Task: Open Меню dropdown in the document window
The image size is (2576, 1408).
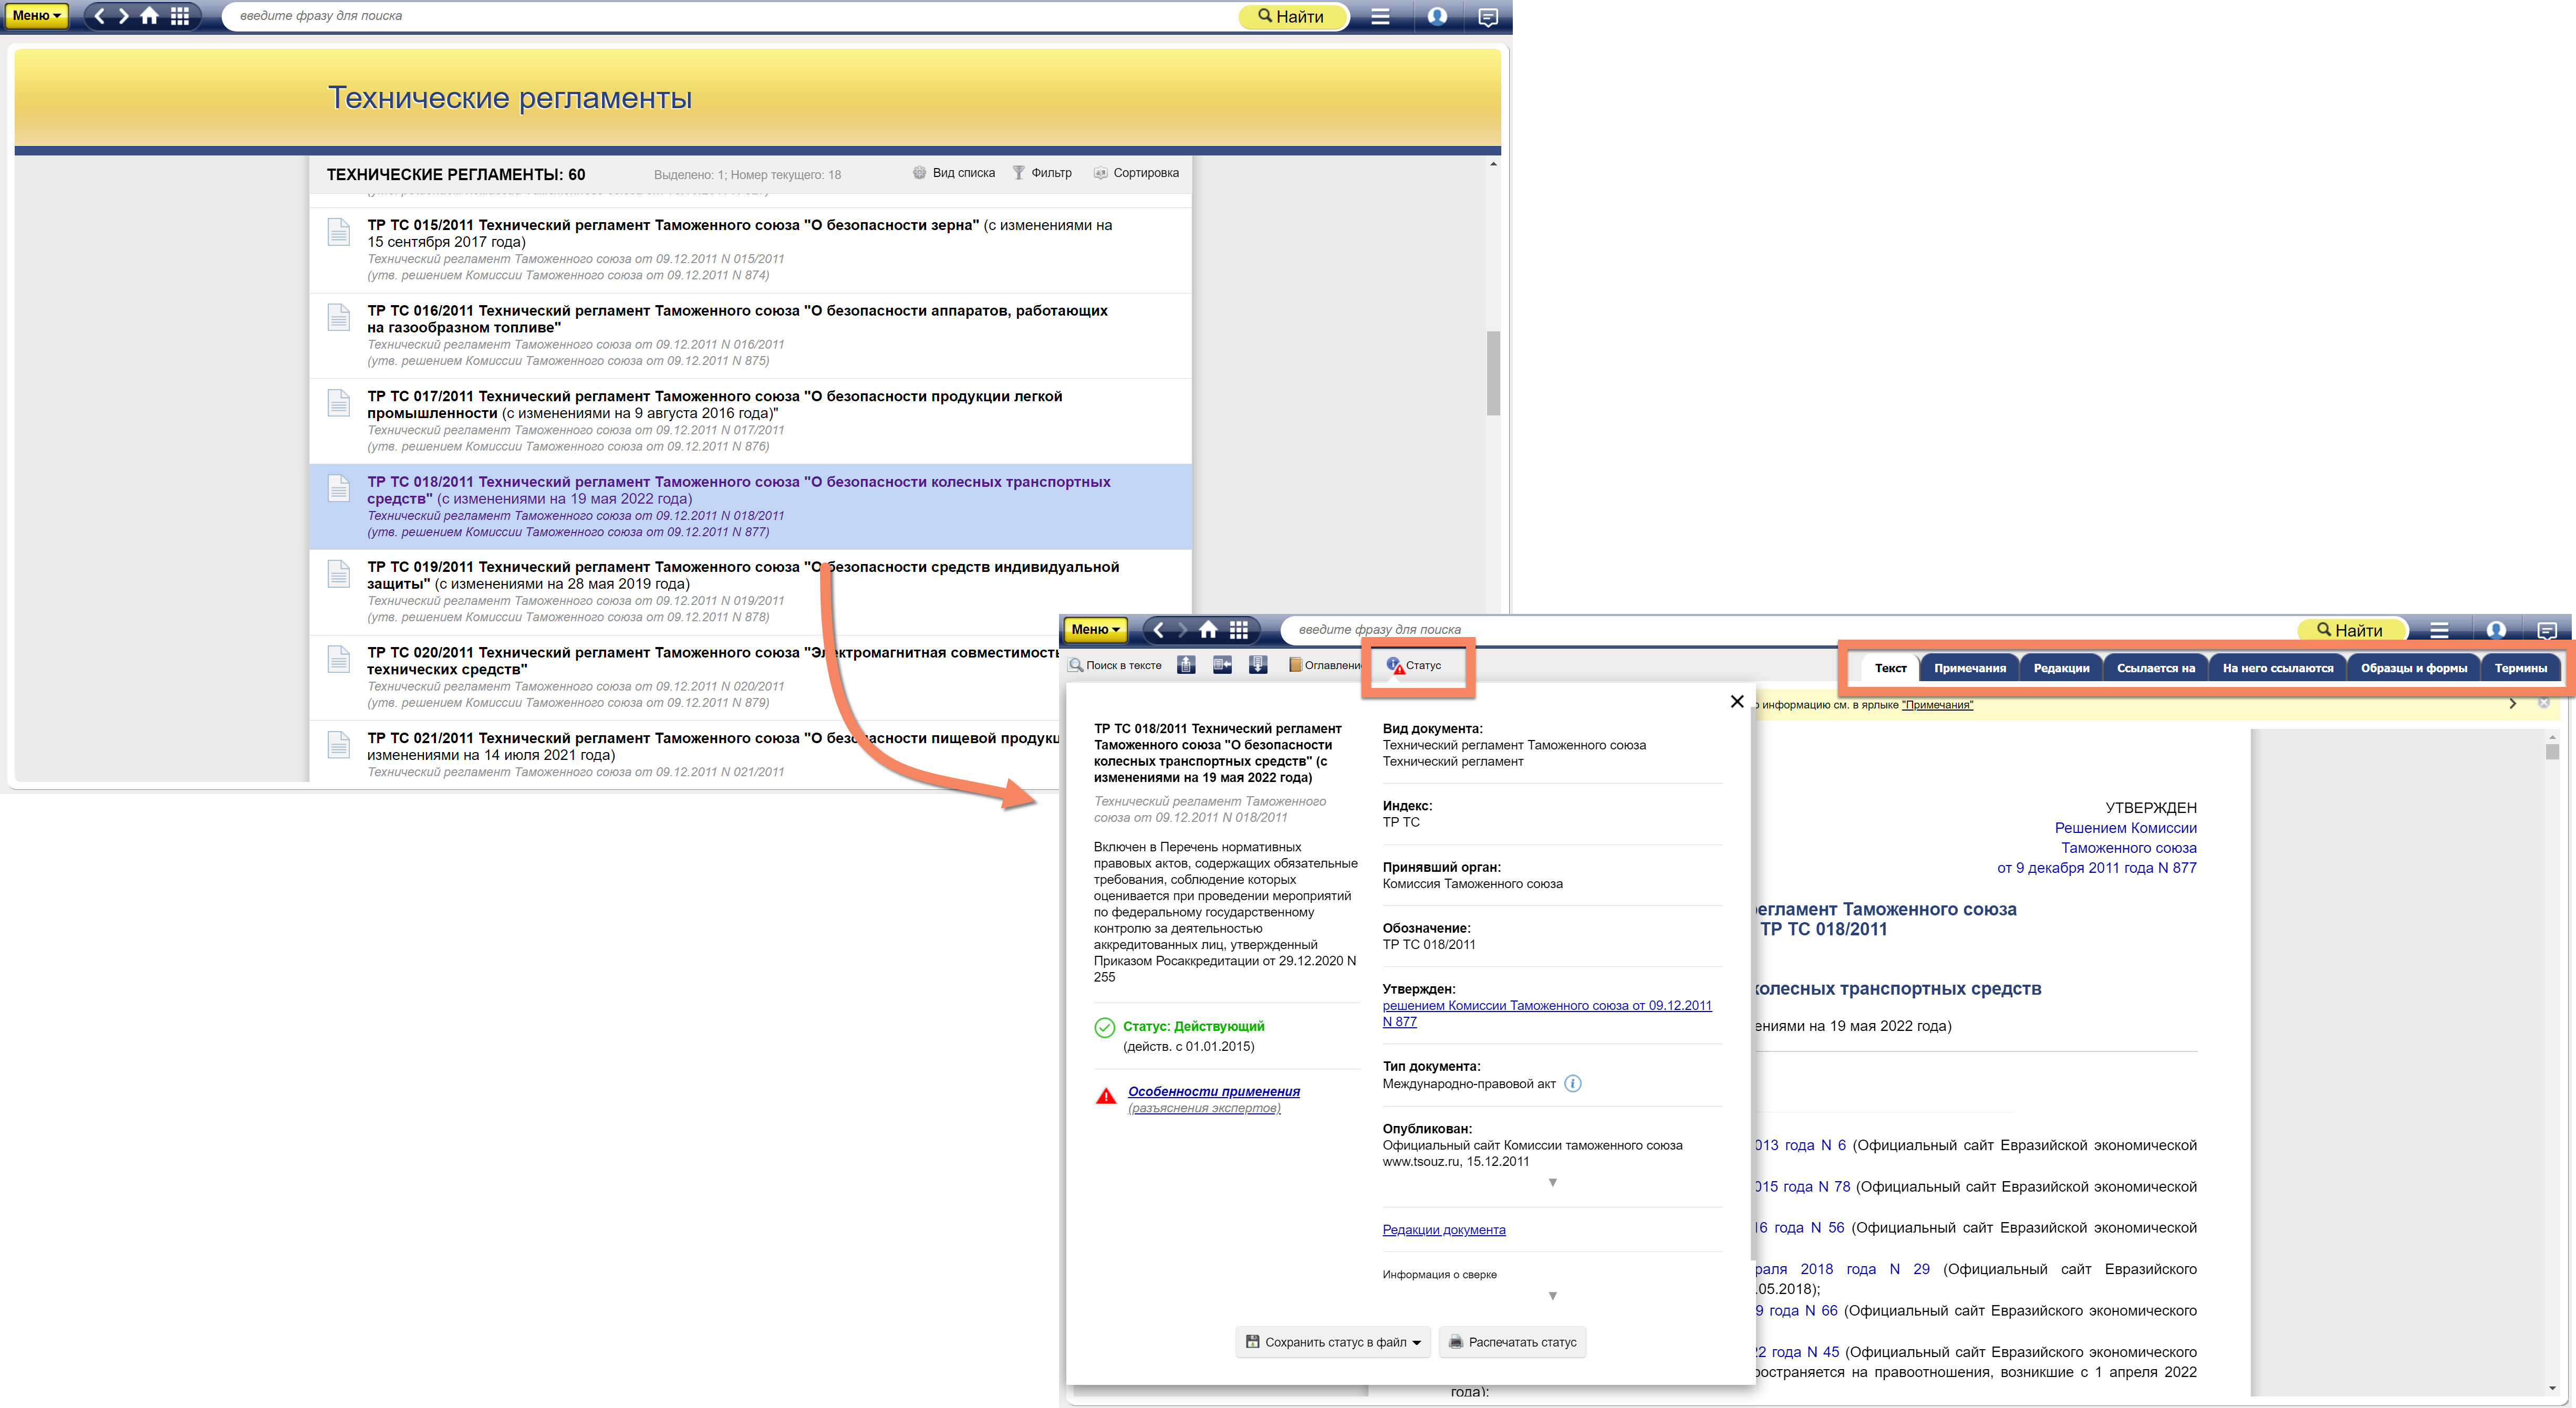Action: pos(1096,630)
